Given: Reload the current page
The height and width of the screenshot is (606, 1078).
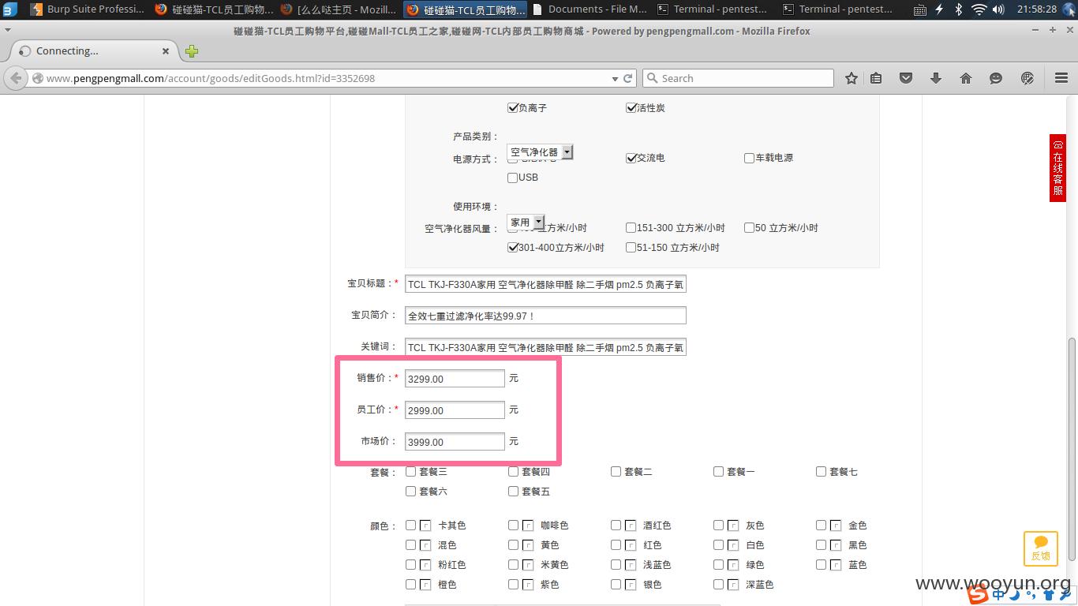Looking at the screenshot, I should coord(628,78).
